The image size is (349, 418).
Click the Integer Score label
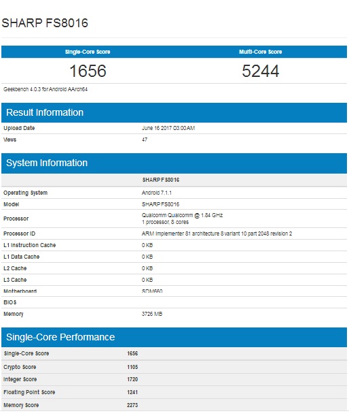click(20, 379)
